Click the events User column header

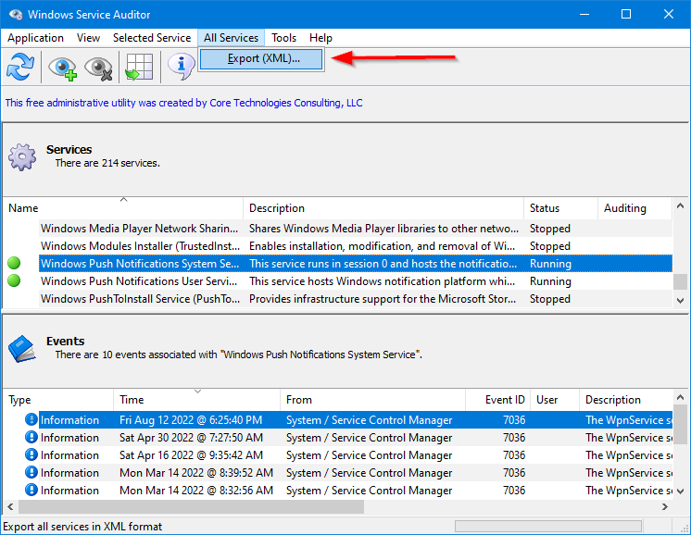click(555, 399)
